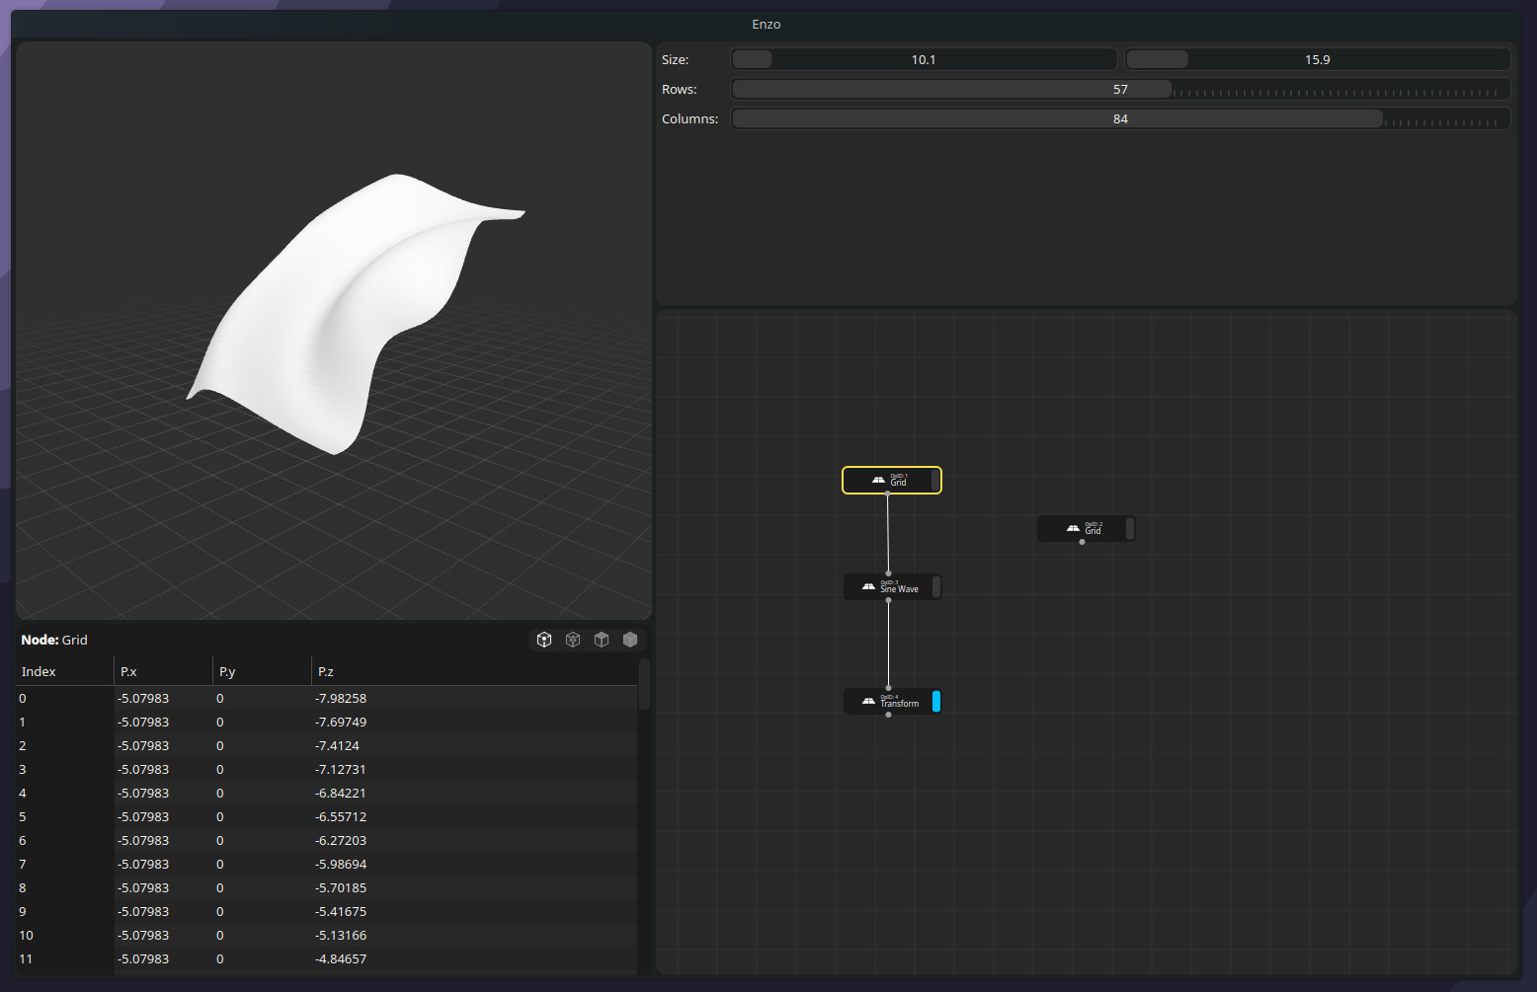Click the Columns slider
This screenshot has width=1537, height=992.
[x=1057, y=118]
